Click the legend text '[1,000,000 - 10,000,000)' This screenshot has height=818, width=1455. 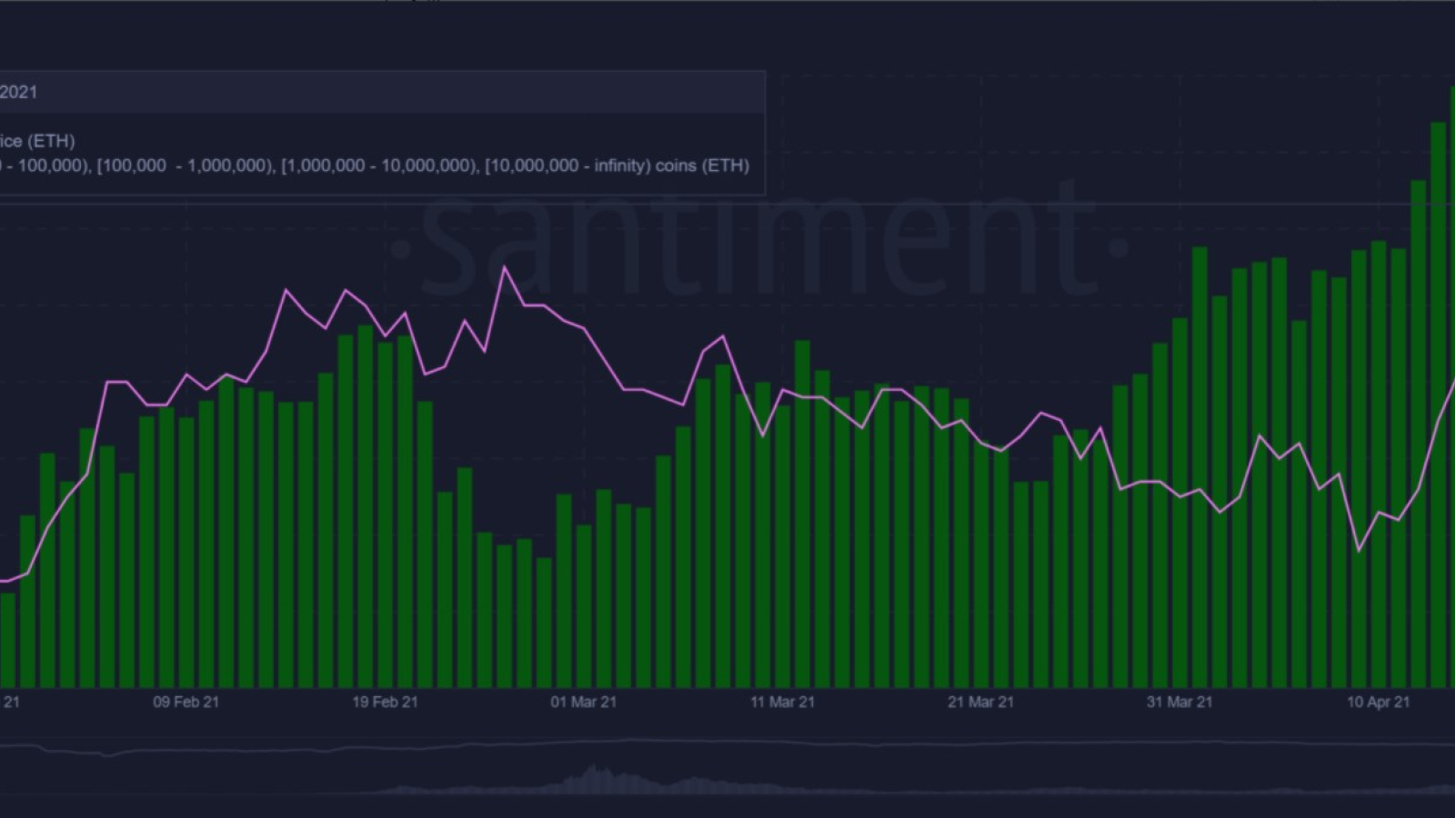tap(380, 165)
